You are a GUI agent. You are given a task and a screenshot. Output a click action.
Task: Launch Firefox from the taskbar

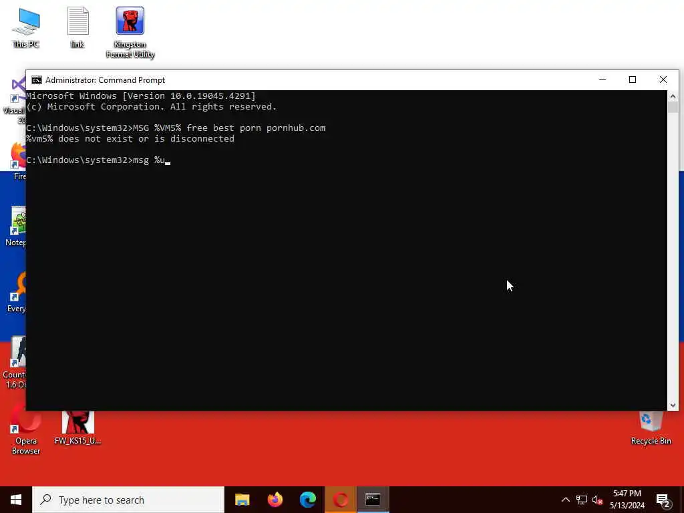(275, 500)
